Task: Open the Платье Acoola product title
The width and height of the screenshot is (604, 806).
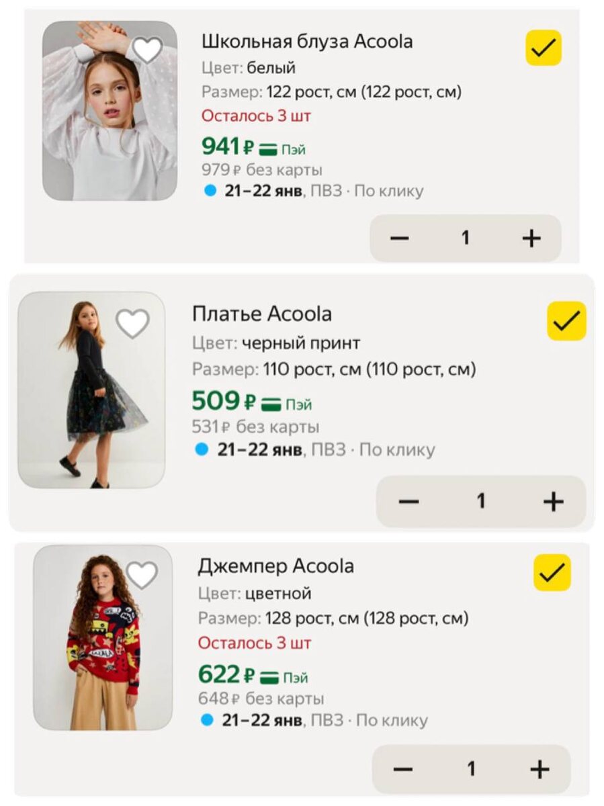Action: click(x=262, y=314)
